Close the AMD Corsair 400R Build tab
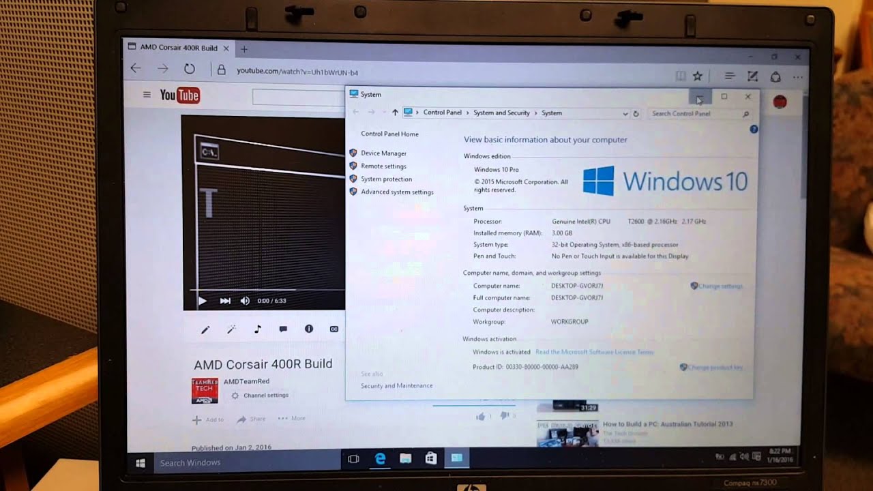The width and height of the screenshot is (873, 491). coord(226,48)
